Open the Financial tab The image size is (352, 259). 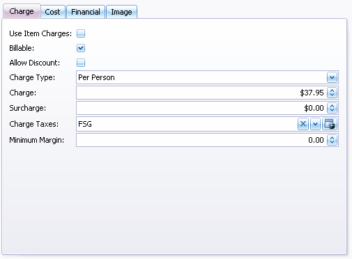point(86,12)
